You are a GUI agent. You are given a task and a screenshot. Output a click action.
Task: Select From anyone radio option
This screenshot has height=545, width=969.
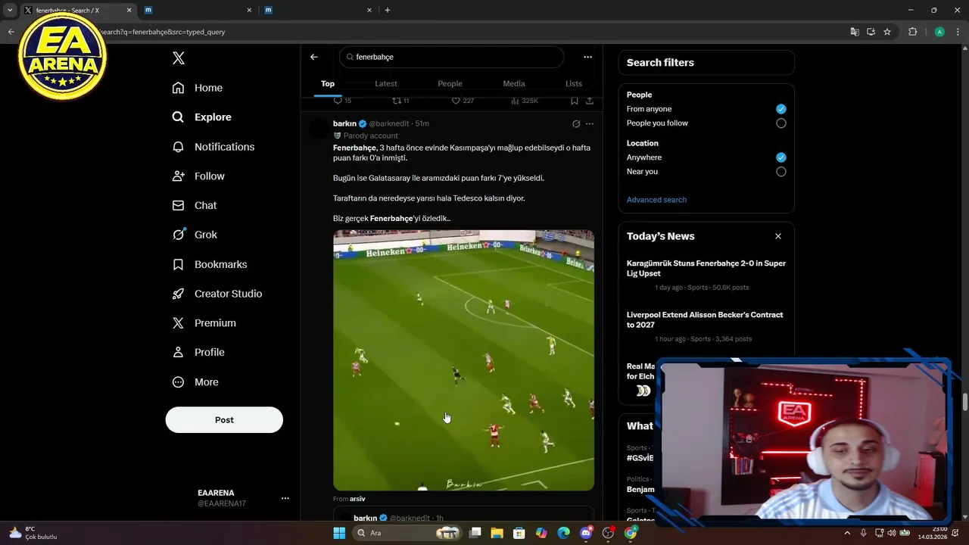coord(781,109)
